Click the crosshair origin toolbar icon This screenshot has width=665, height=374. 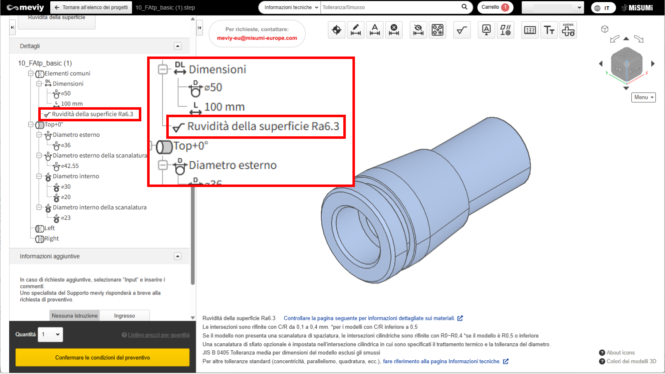tap(337, 30)
